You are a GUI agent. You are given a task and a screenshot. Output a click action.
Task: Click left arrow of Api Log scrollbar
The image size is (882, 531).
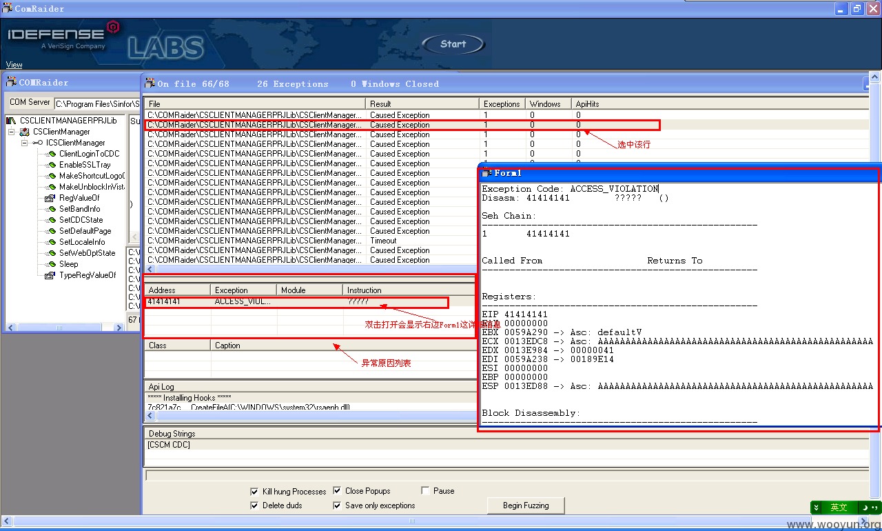(x=150, y=417)
